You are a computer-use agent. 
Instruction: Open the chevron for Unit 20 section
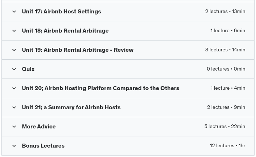tap(14, 88)
